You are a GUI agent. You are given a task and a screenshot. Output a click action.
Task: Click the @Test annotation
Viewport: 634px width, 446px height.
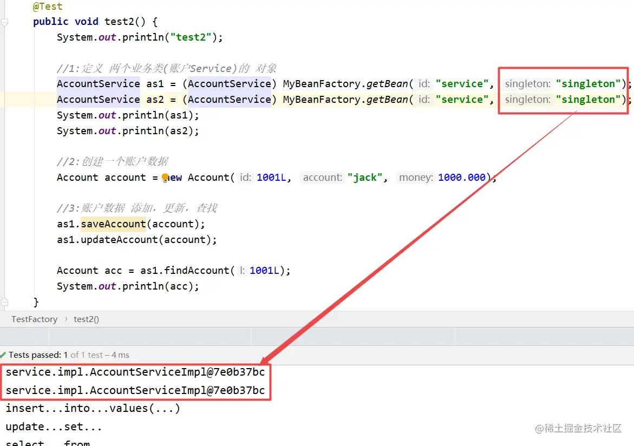48,6
